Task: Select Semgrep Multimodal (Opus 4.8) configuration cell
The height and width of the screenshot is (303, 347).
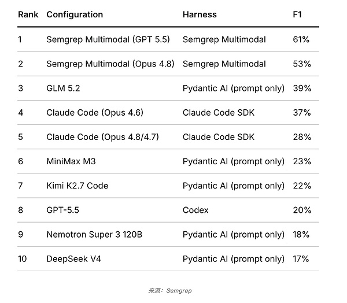Action: click(x=110, y=64)
